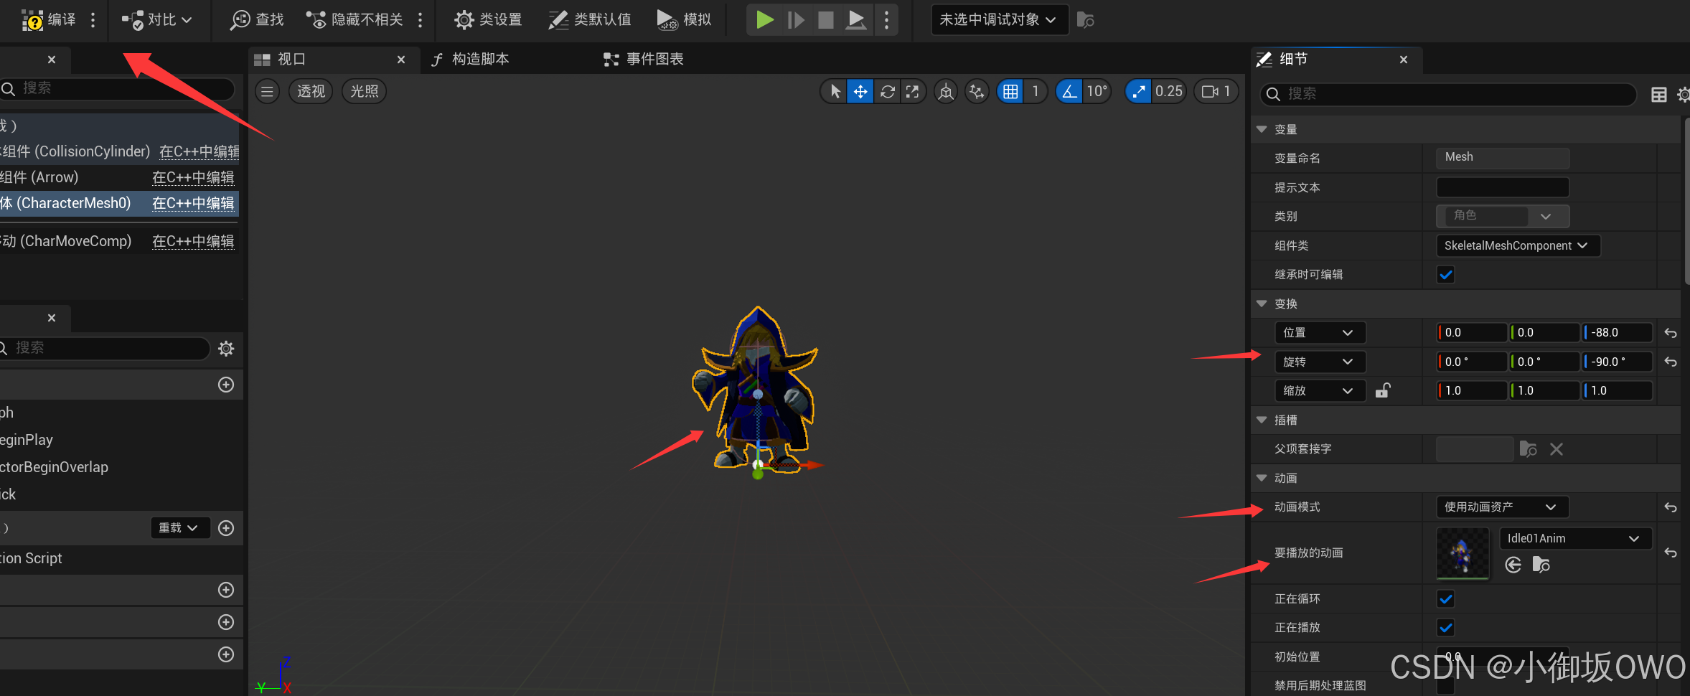The width and height of the screenshot is (1690, 696).
Task: Select the CharacterMesh0 component row
Action: pos(119,203)
